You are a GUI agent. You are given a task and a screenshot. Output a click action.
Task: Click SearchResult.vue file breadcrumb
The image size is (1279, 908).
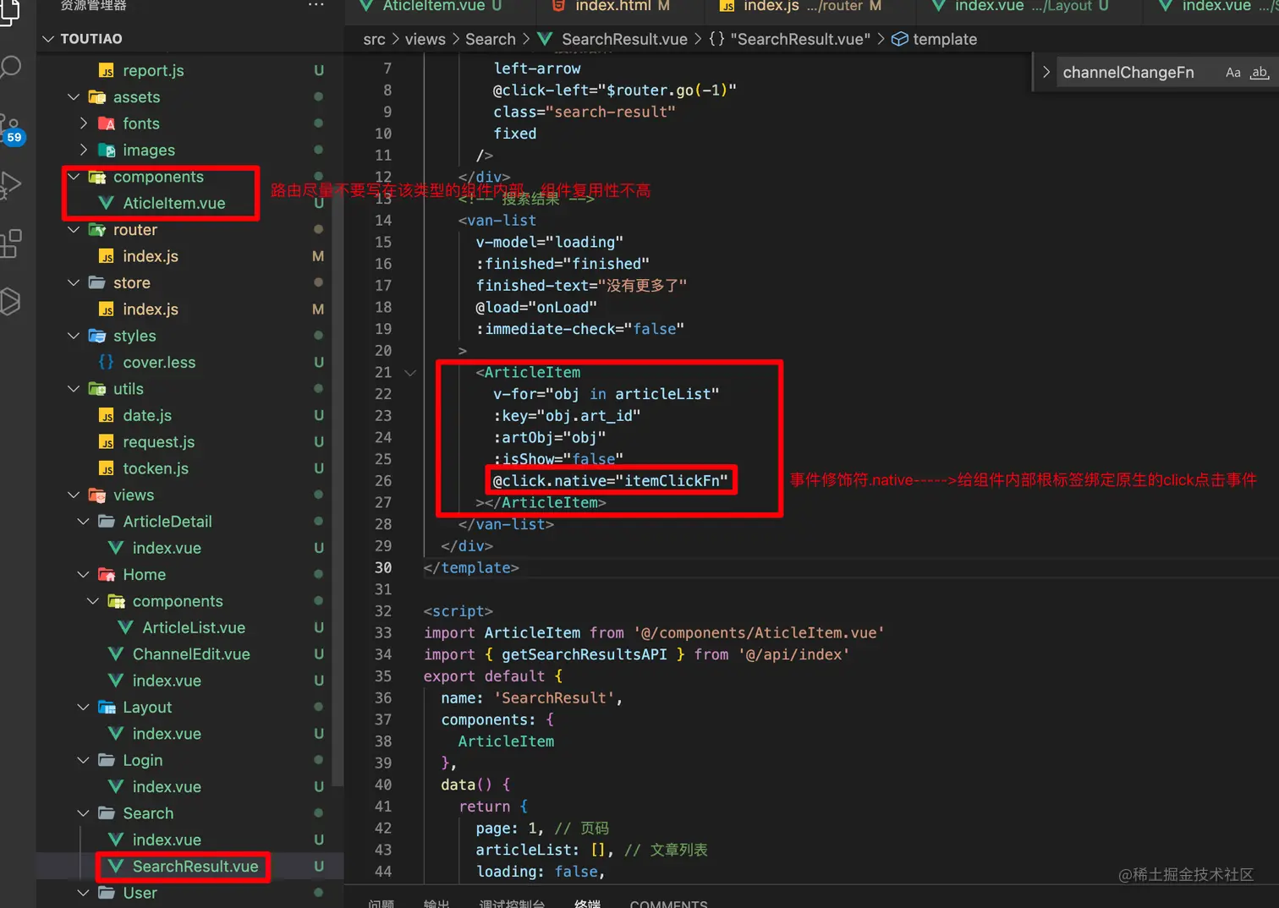[624, 40]
